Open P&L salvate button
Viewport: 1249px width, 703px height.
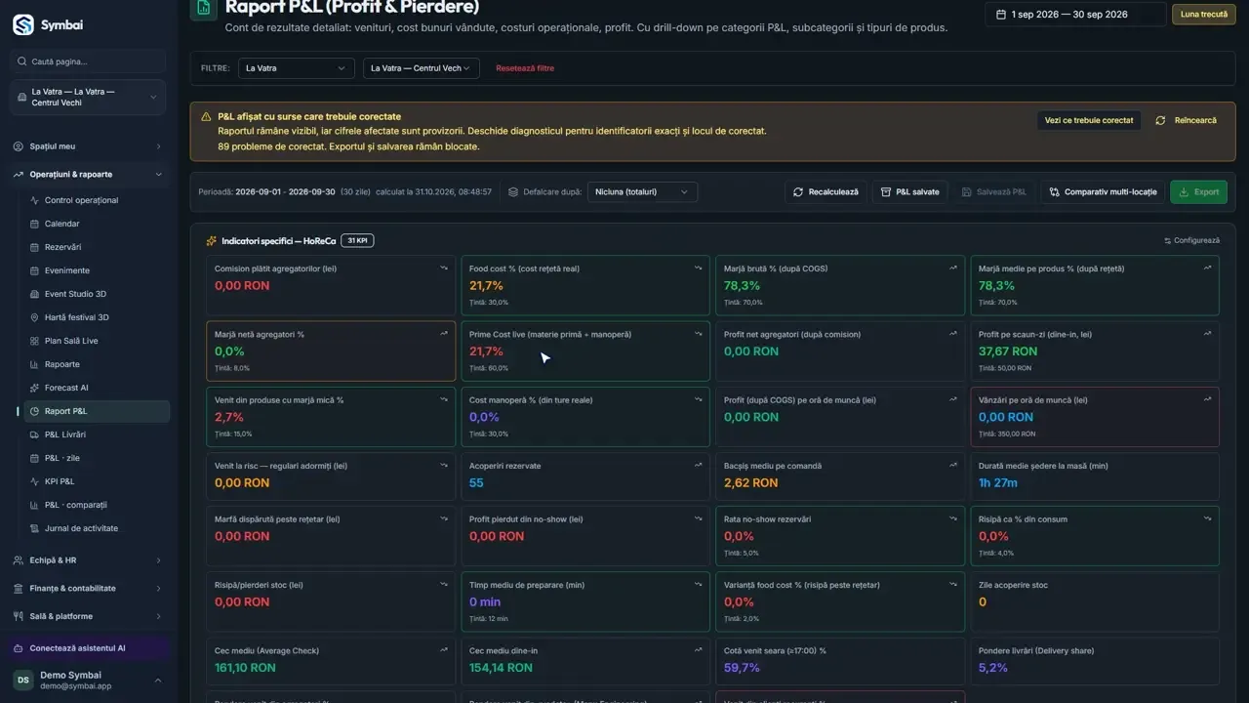(909, 192)
